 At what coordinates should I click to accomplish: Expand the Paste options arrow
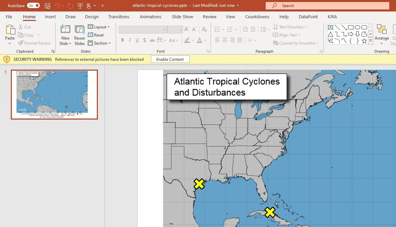[9, 44]
